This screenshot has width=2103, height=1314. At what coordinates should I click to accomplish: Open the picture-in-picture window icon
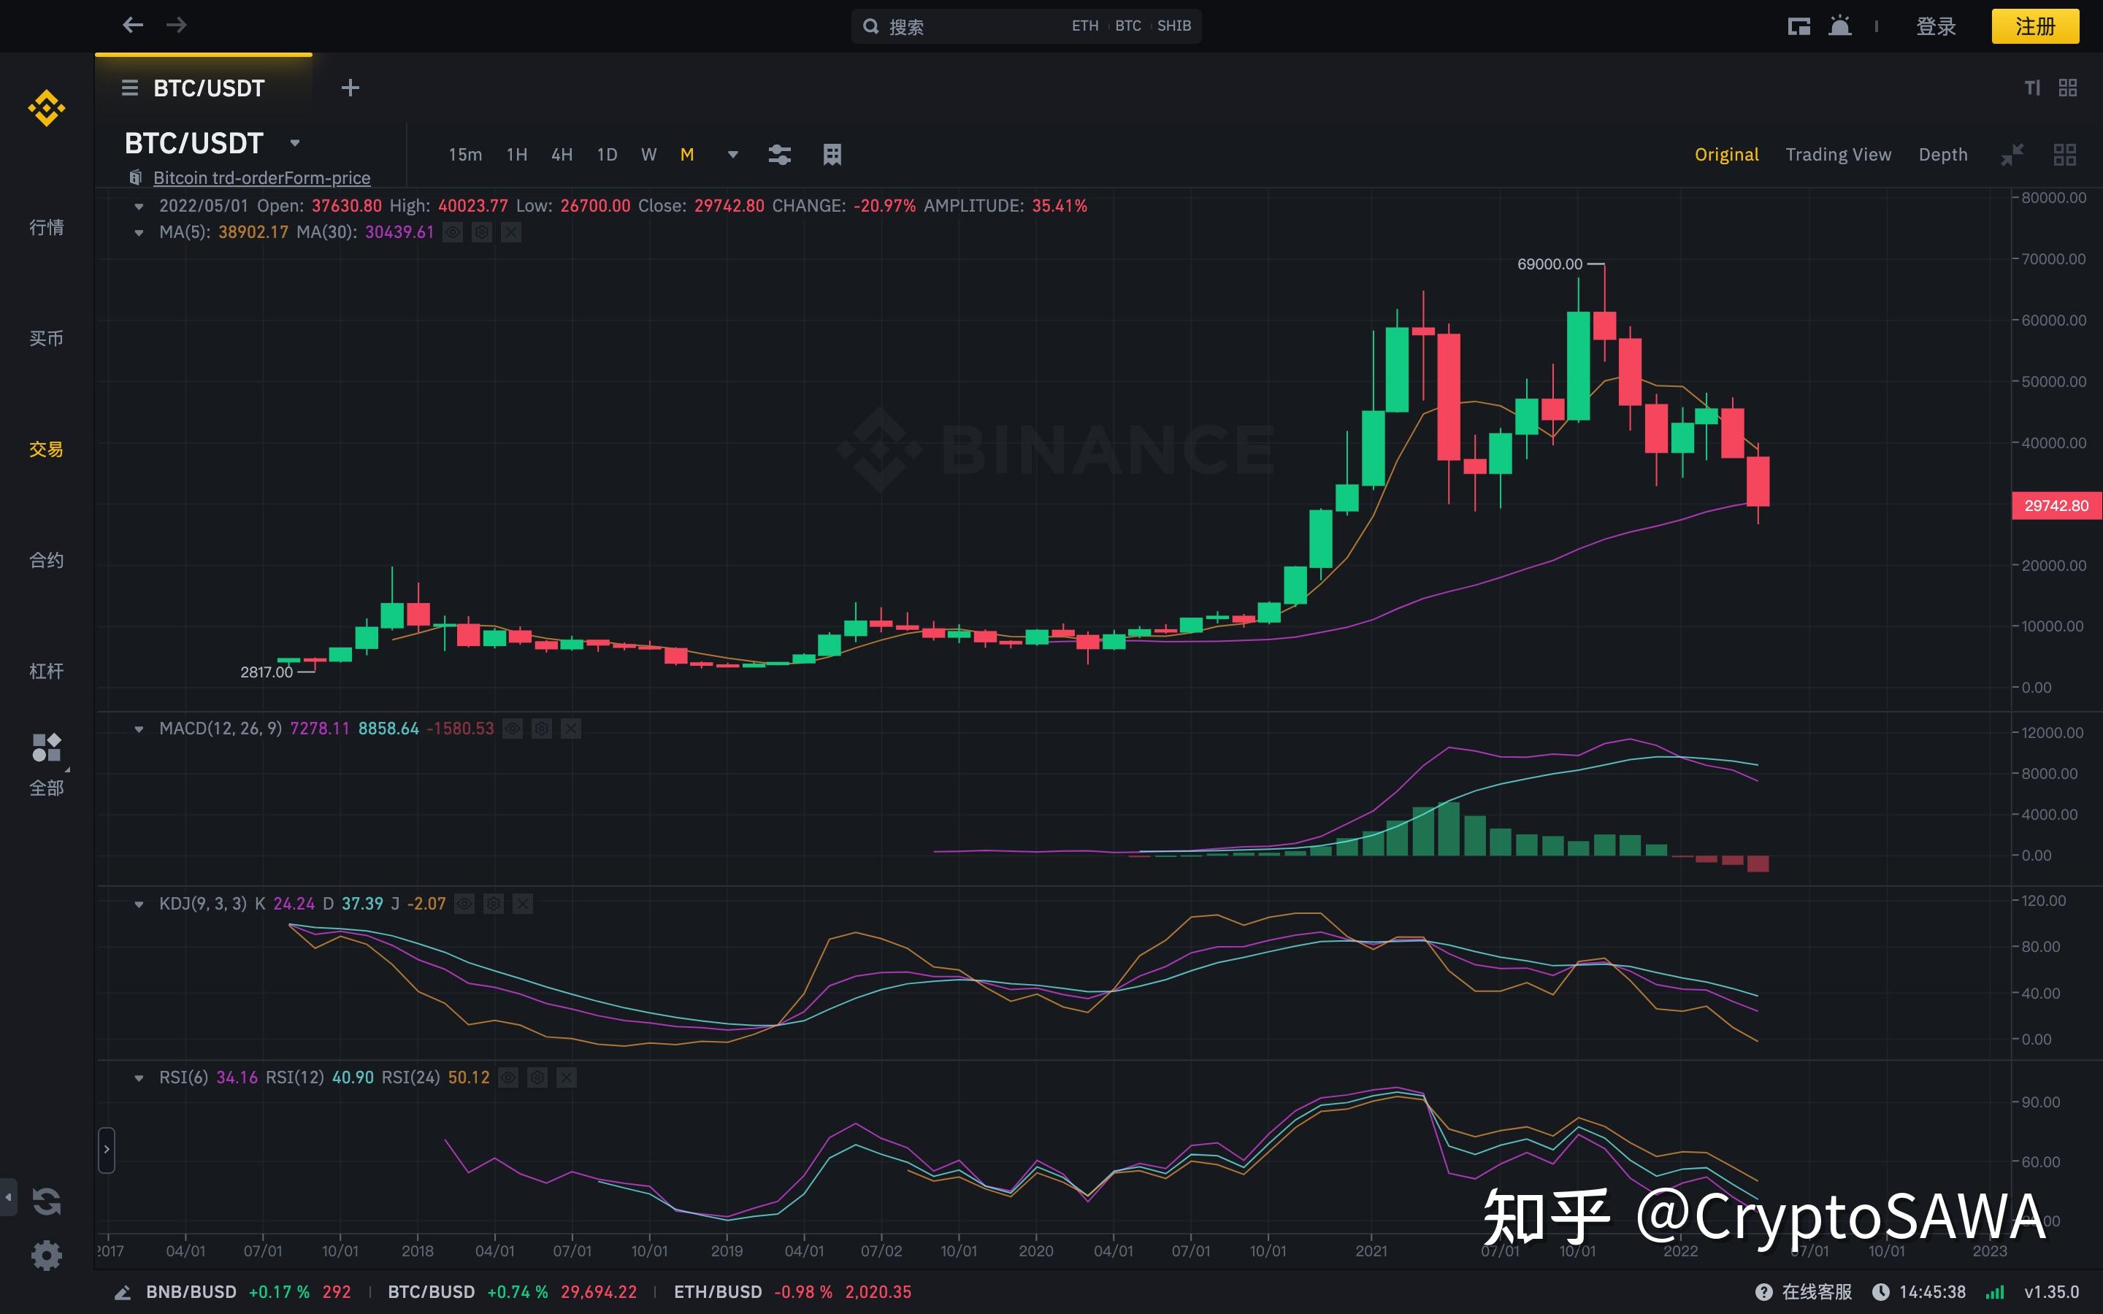[x=1799, y=26]
